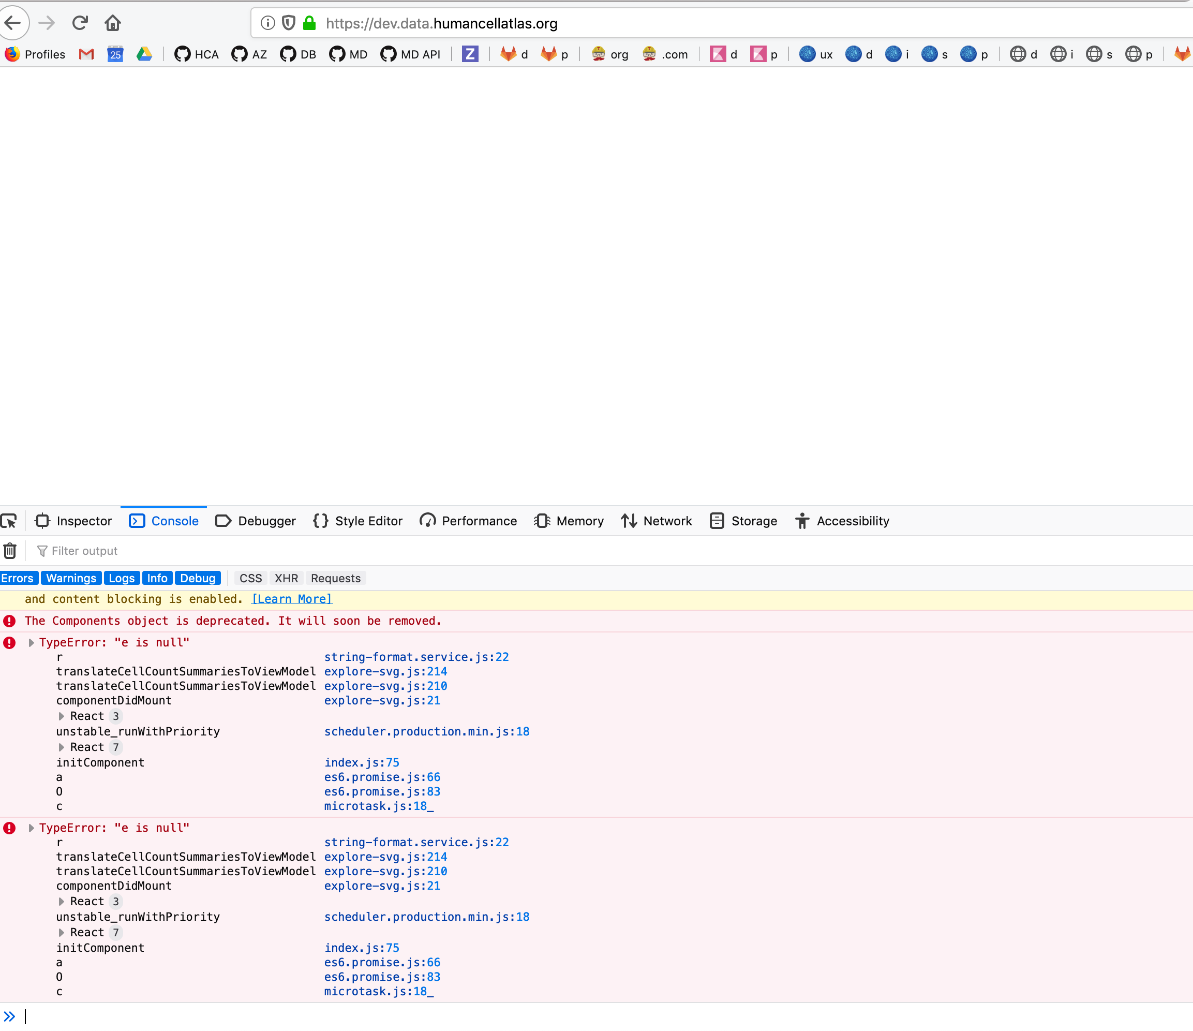The image size is (1193, 1031).
Task: Open the HCA GitHub bookmark
Action: (196, 54)
